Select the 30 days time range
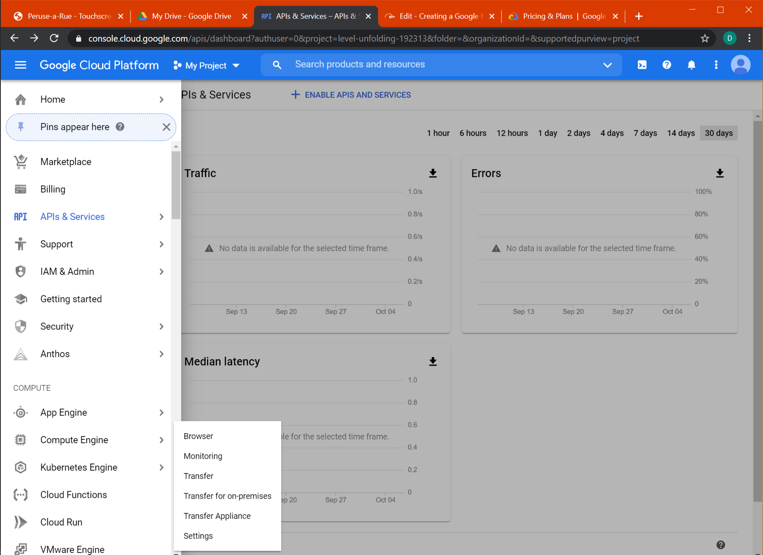 (719, 133)
